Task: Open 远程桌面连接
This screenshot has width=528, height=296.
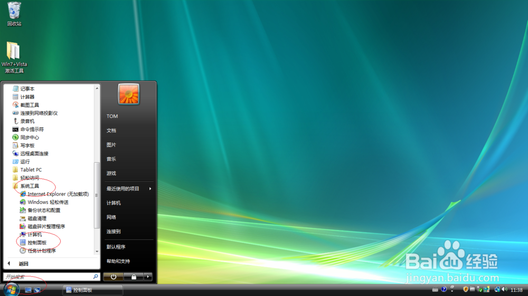Action: pyautogui.click(x=31, y=154)
